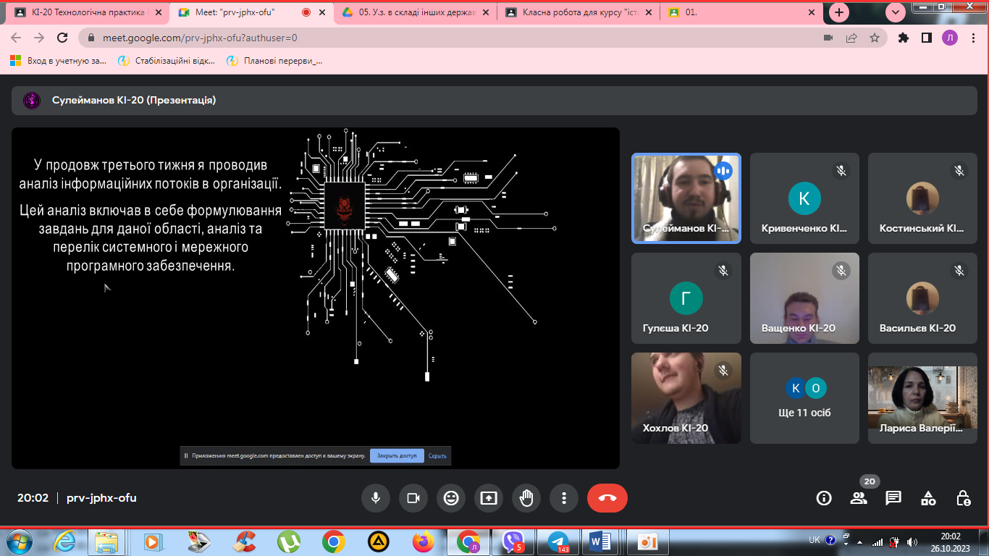Toggle the camera in Meet controls
989x556 pixels.
(x=413, y=498)
